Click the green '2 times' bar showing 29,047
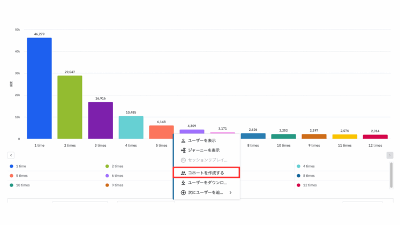400x225 pixels. coord(70,107)
